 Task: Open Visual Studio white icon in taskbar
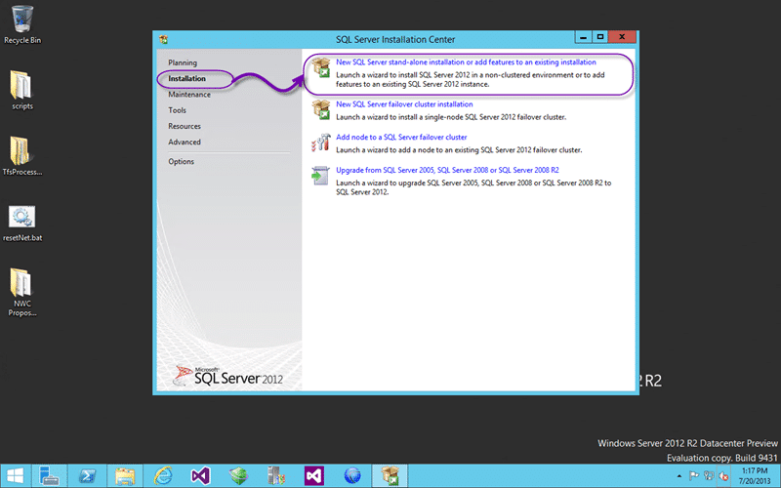(x=201, y=476)
